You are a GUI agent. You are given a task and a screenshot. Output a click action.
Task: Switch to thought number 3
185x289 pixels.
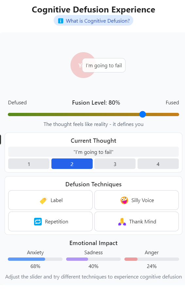(115, 164)
